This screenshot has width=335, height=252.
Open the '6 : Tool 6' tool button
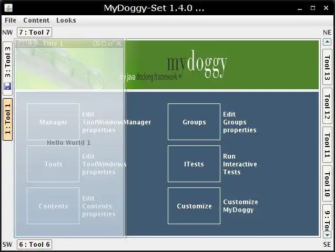[34, 244]
